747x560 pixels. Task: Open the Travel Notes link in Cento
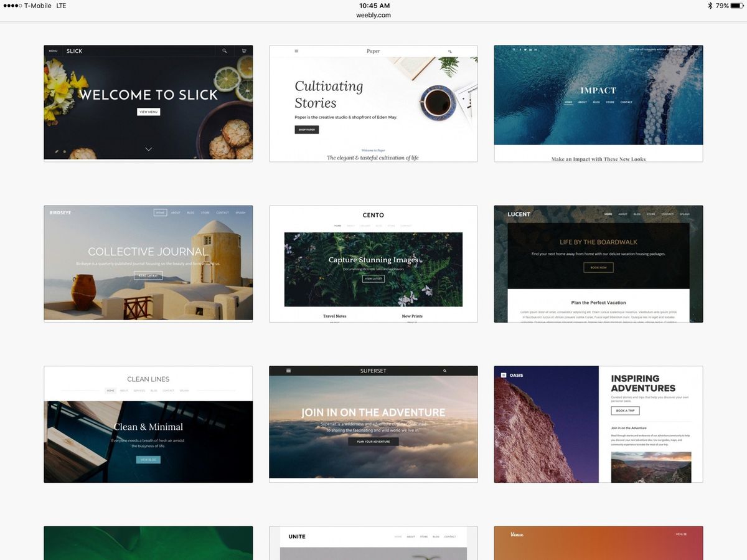pos(335,316)
